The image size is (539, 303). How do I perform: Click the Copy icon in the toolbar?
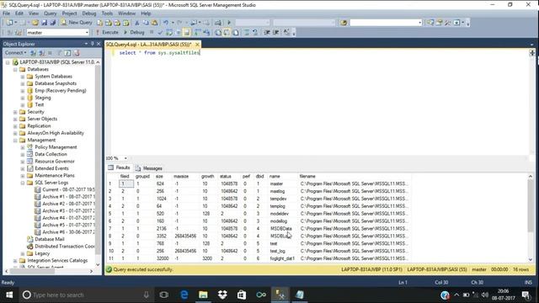pyautogui.click(x=146, y=23)
